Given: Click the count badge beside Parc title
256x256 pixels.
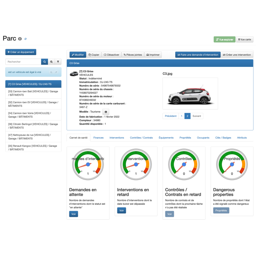Looking at the screenshot, I should click(20, 39).
